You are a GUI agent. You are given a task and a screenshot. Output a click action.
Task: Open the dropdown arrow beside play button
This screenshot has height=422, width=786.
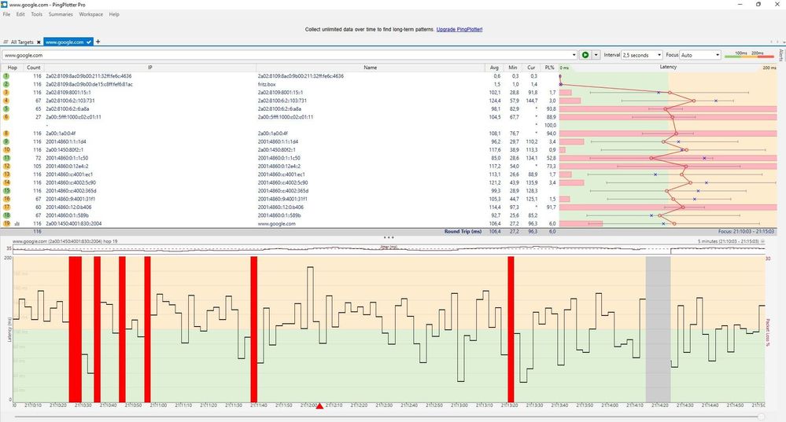[596, 55]
